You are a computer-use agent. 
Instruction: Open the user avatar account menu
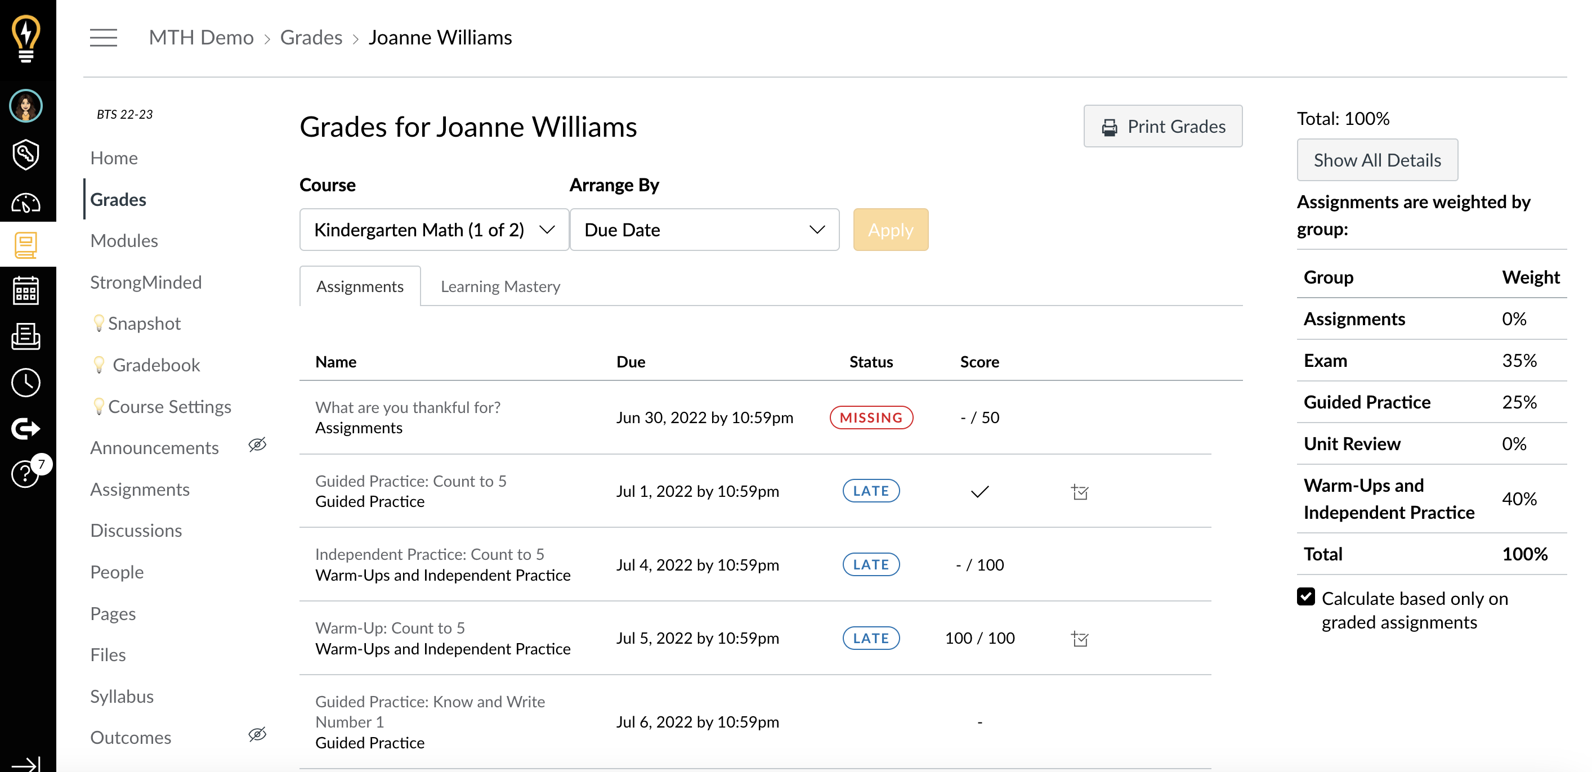coord(26,106)
